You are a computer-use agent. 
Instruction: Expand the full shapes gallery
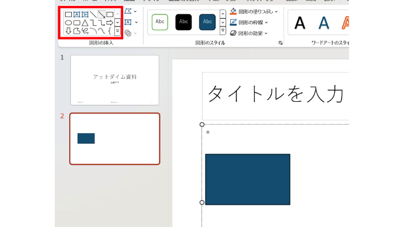[x=118, y=31]
